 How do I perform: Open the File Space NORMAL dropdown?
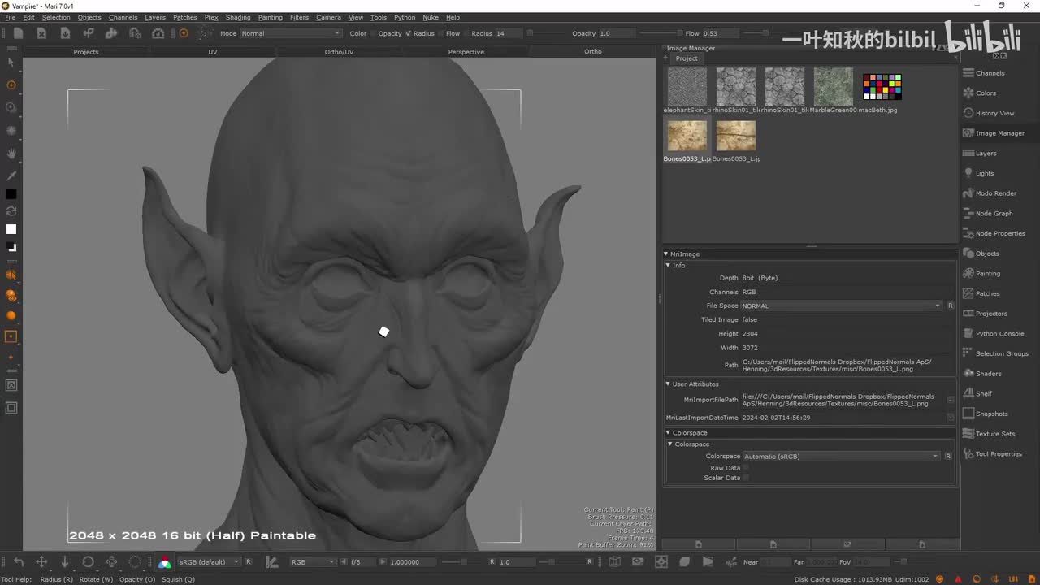[841, 305]
